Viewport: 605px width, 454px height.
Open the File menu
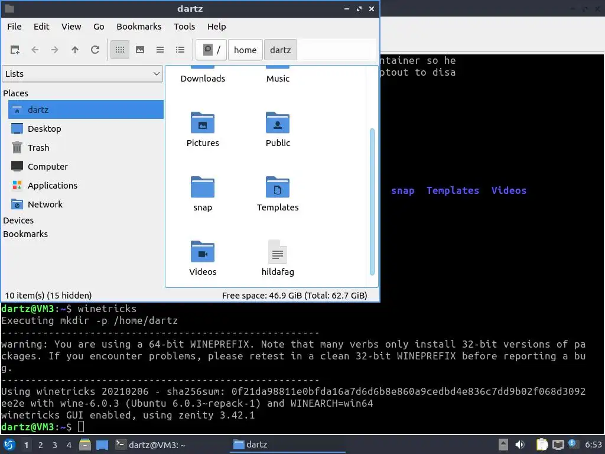point(14,27)
